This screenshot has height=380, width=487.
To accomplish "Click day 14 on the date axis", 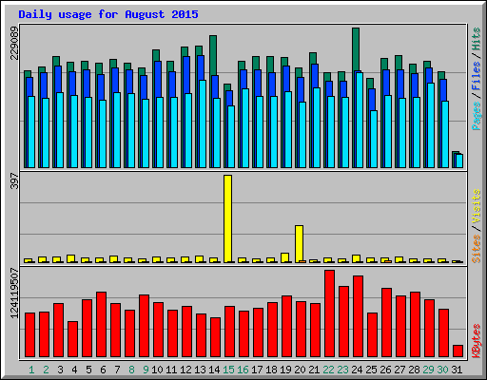I will pyautogui.click(x=214, y=370).
